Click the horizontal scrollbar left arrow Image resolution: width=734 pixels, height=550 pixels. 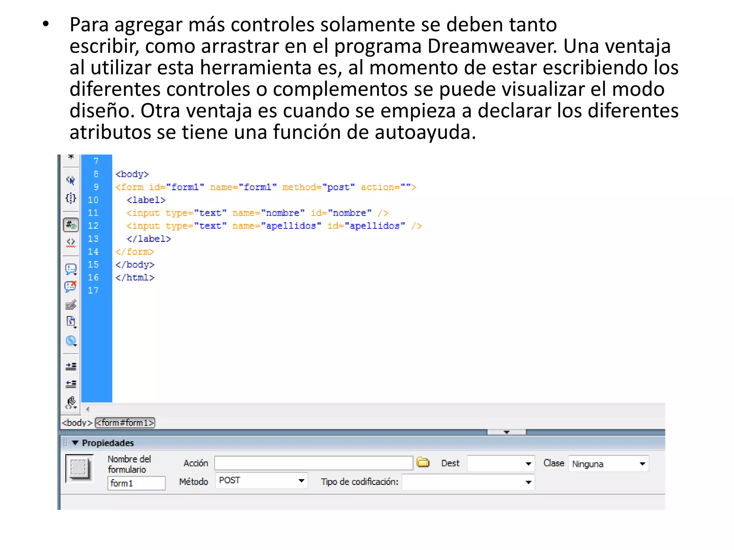(87, 409)
